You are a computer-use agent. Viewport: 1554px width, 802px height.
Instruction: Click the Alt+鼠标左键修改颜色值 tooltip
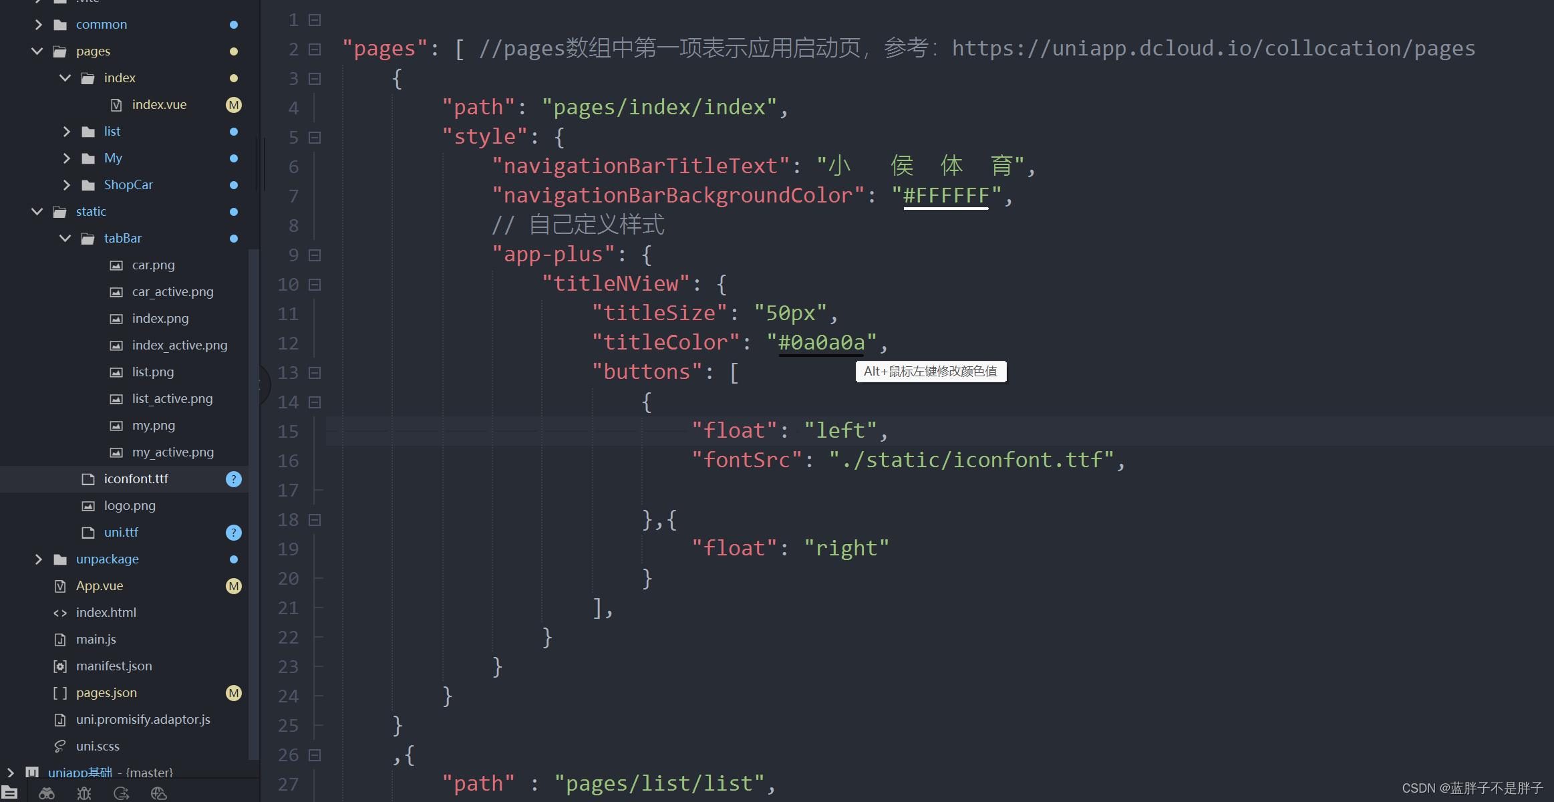(x=931, y=372)
